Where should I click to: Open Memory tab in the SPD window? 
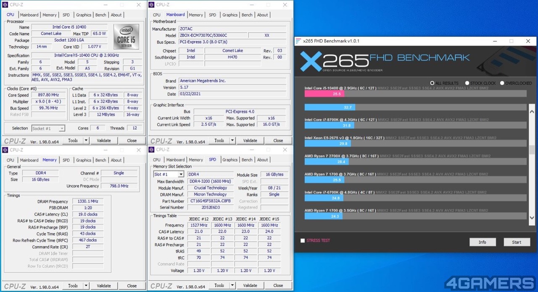(196, 159)
